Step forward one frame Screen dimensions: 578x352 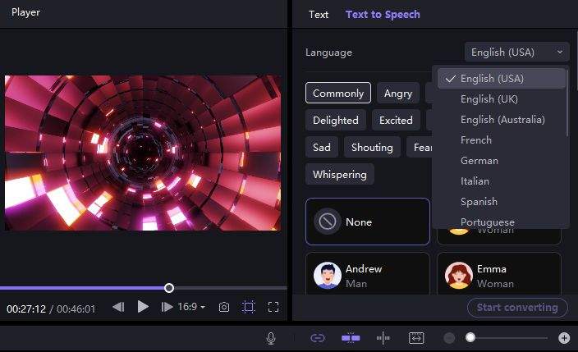(x=167, y=307)
